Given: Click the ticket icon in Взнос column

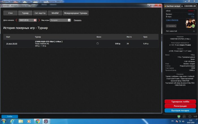Looking at the screenshot, I should coord(98,43).
